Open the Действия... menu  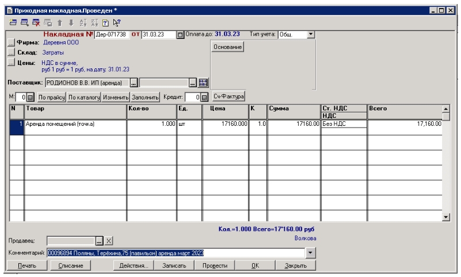click(x=134, y=266)
